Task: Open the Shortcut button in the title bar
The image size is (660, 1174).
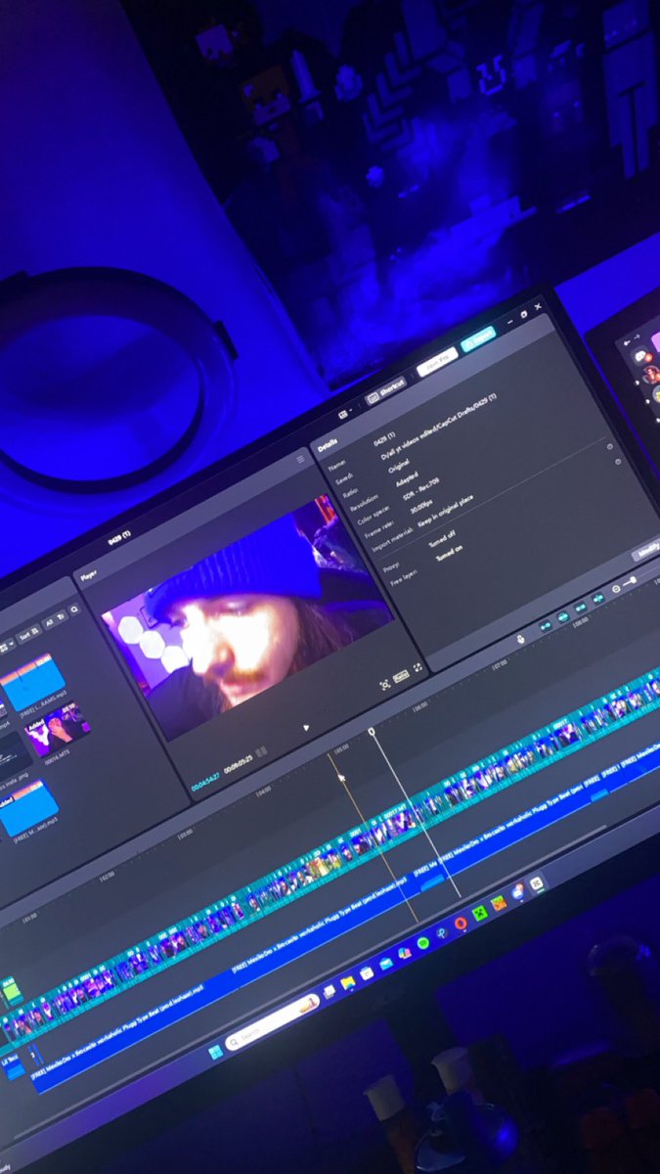Action: click(x=386, y=389)
